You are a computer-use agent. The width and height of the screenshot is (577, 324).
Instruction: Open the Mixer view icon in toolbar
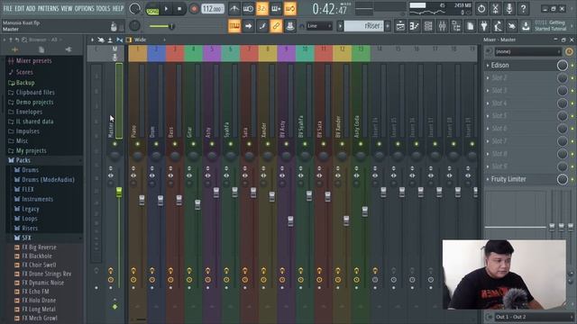(x=443, y=26)
